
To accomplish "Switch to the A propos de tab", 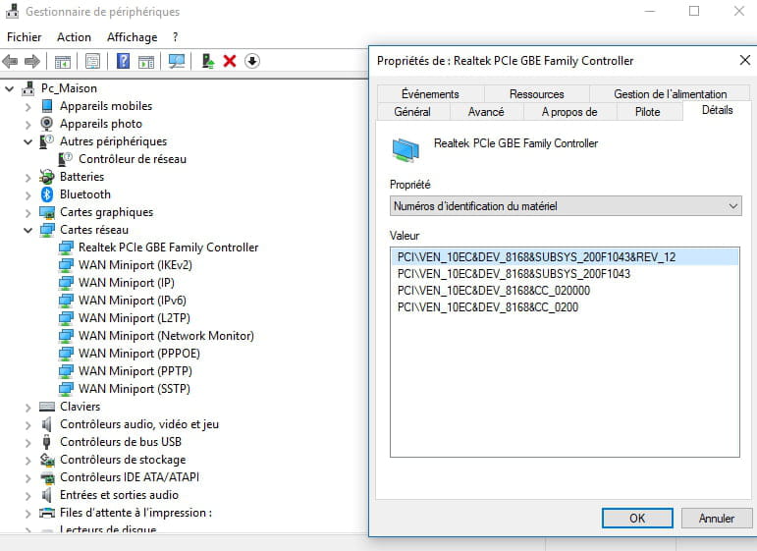I will (569, 112).
